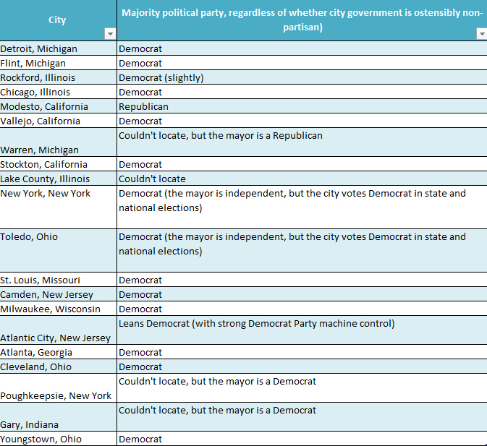Select the party cell for Poughkeepsie

coord(302,388)
